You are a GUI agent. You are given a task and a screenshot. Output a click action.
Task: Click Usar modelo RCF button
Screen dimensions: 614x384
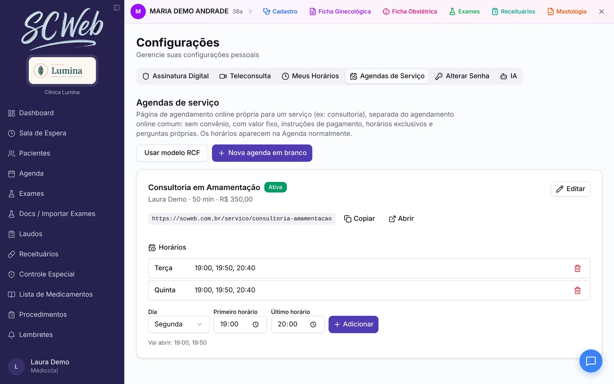click(x=172, y=153)
